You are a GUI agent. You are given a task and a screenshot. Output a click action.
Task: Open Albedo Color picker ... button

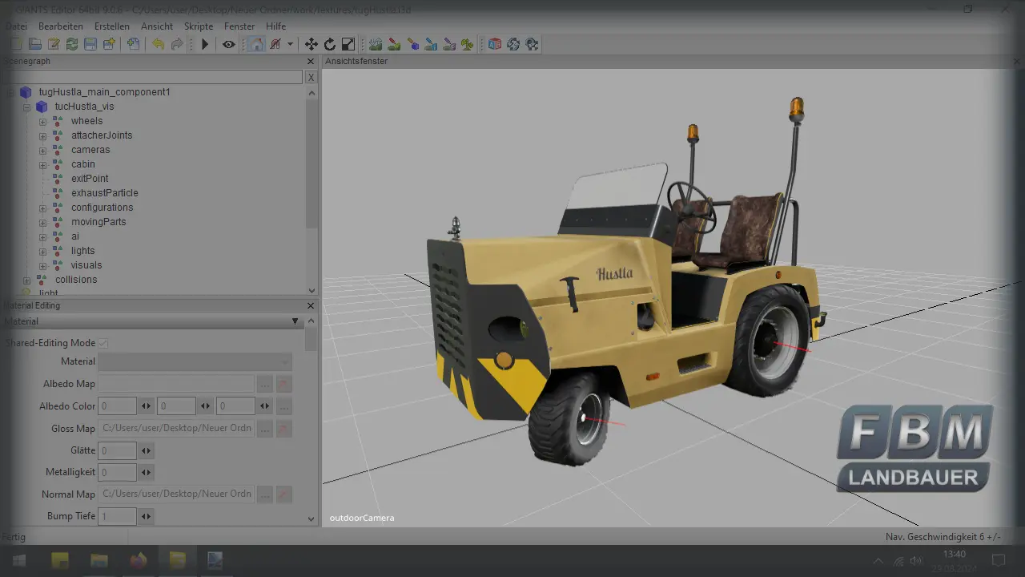(x=283, y=406)
